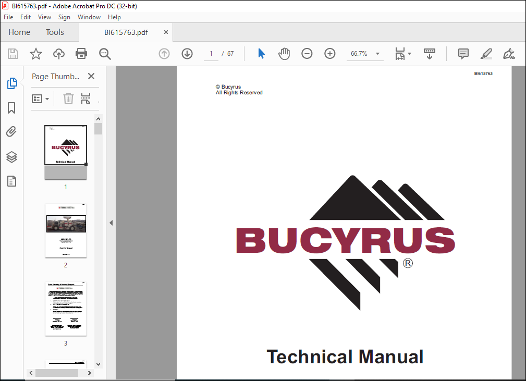
Task: Open thumbnail options dropdown menu
Action: 40,99
